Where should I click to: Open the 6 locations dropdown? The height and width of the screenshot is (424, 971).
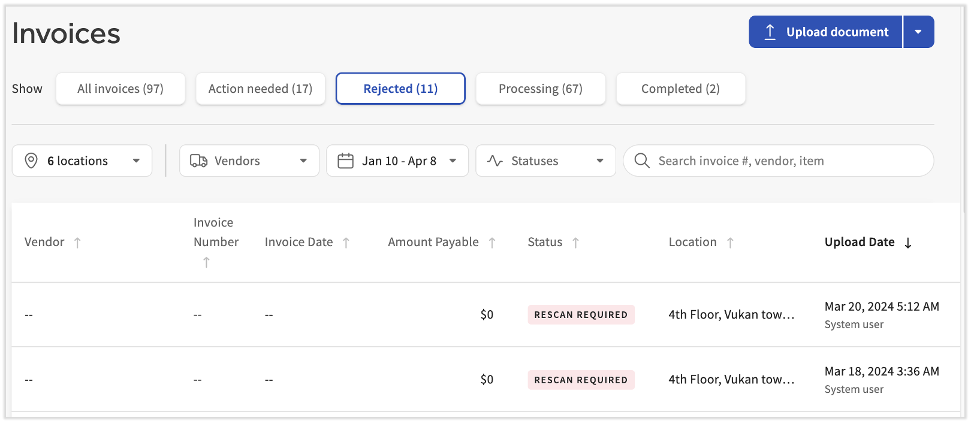coord(82,160)
